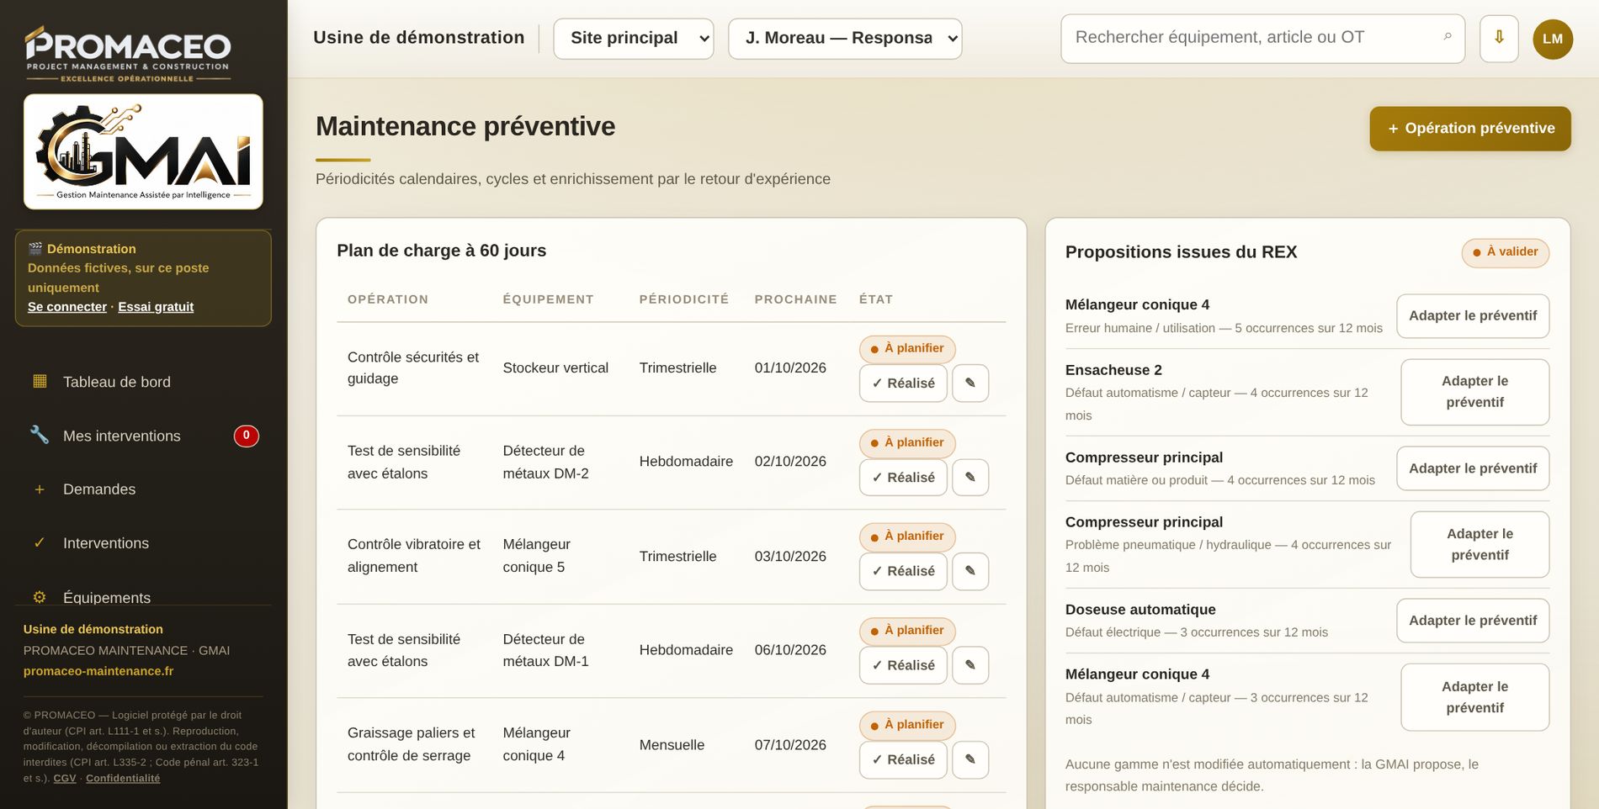1599x809 pixels.
Task: Click the download arrow icon in header
Action: click(x=1499, y=38)
